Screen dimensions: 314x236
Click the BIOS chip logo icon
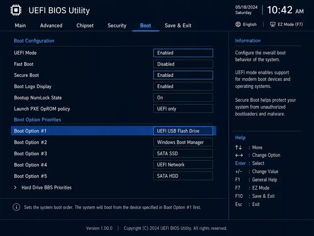[16, 10]
